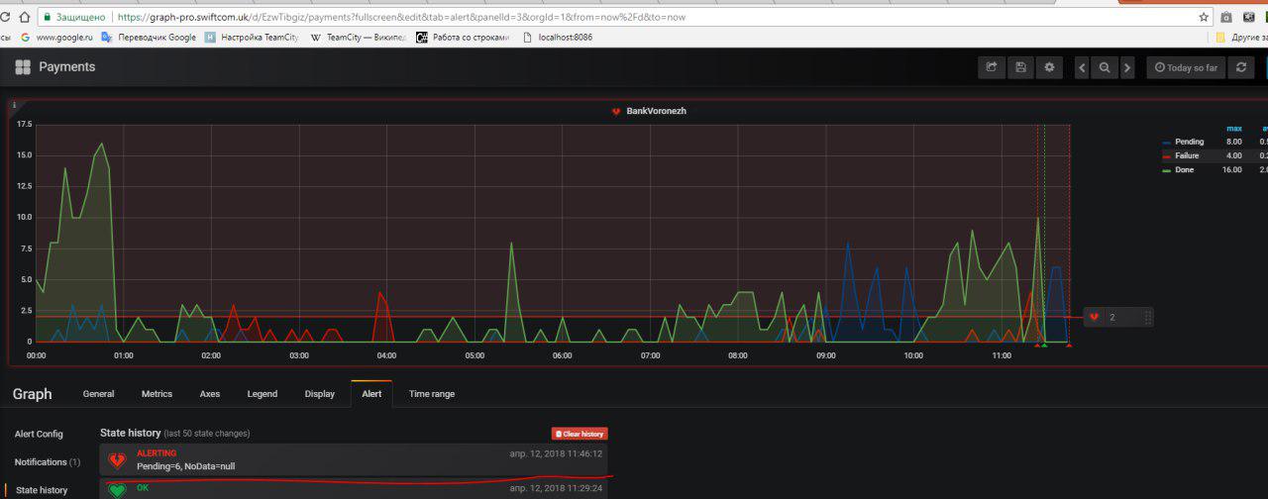Reload the browser page
Viewport: 1268px width, 499px height.
coord(5,17)
